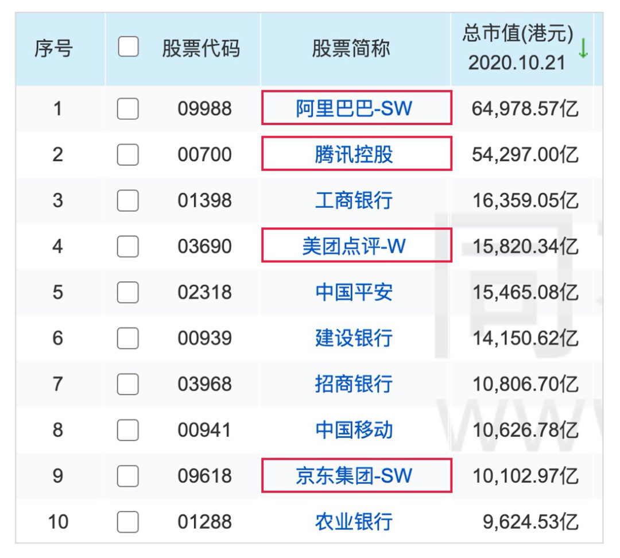Open the 腾讯控股 stock link
This screenshot has height=558, width=620.
coord(354,154)
